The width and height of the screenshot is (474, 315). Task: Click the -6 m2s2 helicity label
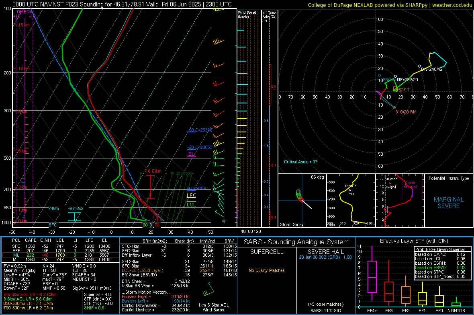[x=76, y=209]
